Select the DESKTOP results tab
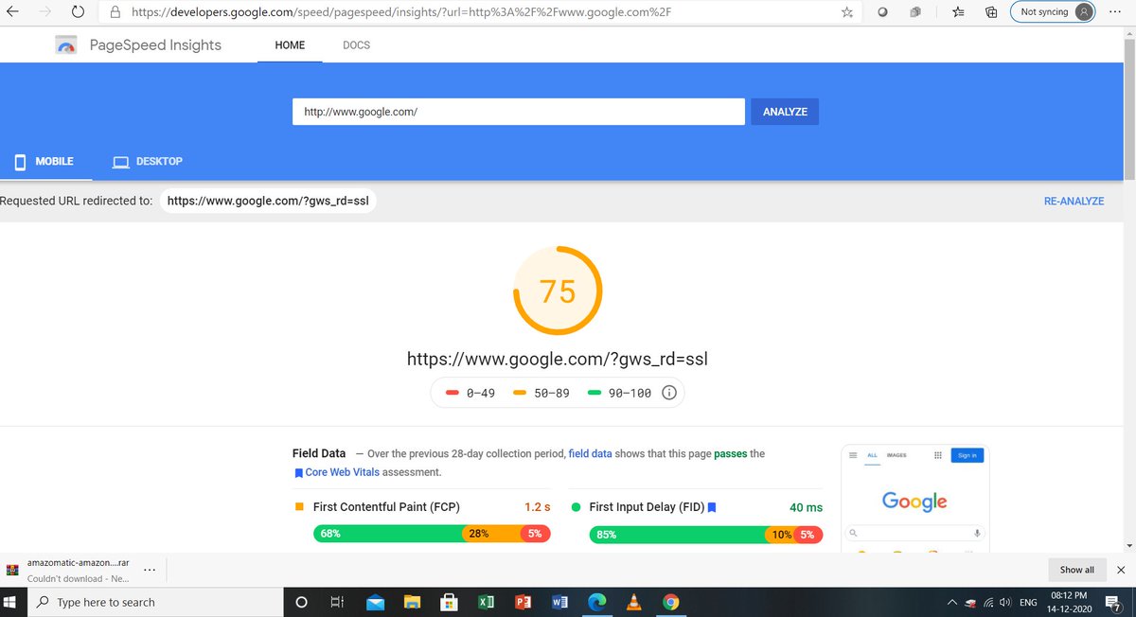 point(148,162)
